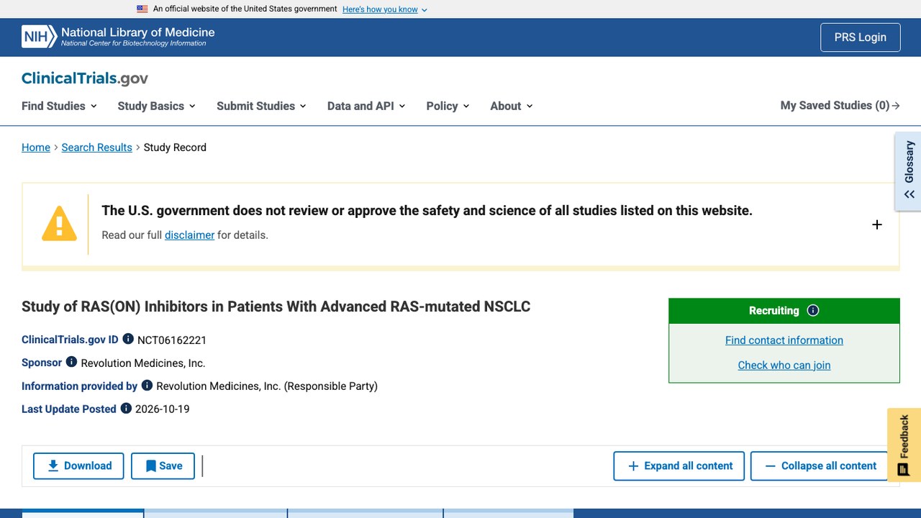Image resolution: width=921 pixels, height=518 pixels.
Task: Open the About menu
Action: (x=512, y=106)
